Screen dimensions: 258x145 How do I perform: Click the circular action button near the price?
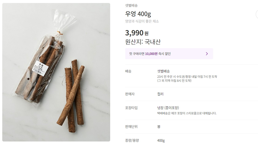tap(256, 15)
